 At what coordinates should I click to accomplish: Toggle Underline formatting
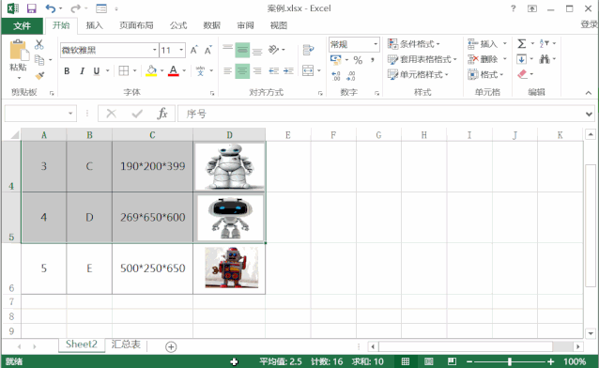(97, 71)
